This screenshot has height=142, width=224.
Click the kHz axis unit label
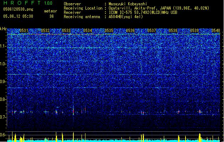coord(3,29)
